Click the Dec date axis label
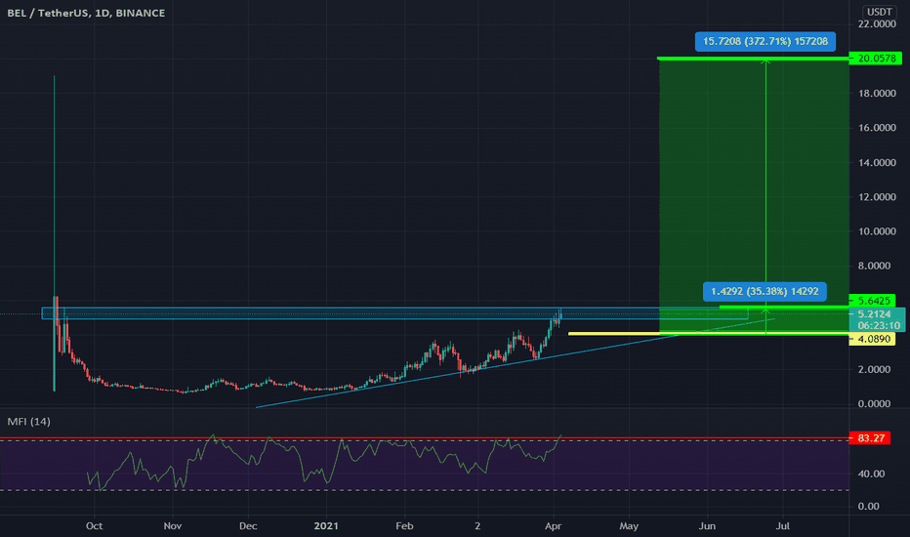This screenshot has width=910, height=537. [248, 526]
